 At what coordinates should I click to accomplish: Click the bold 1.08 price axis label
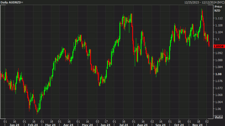pyautogui.click(x=218, y=74)
